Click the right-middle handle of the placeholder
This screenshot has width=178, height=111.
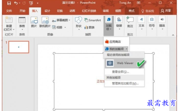(154, 81)
